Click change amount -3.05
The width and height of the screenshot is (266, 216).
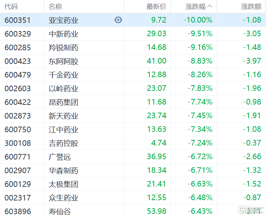[x=252, y=34]
